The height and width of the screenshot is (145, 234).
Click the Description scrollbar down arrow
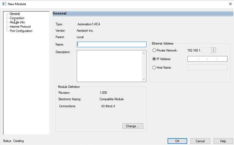144,79
